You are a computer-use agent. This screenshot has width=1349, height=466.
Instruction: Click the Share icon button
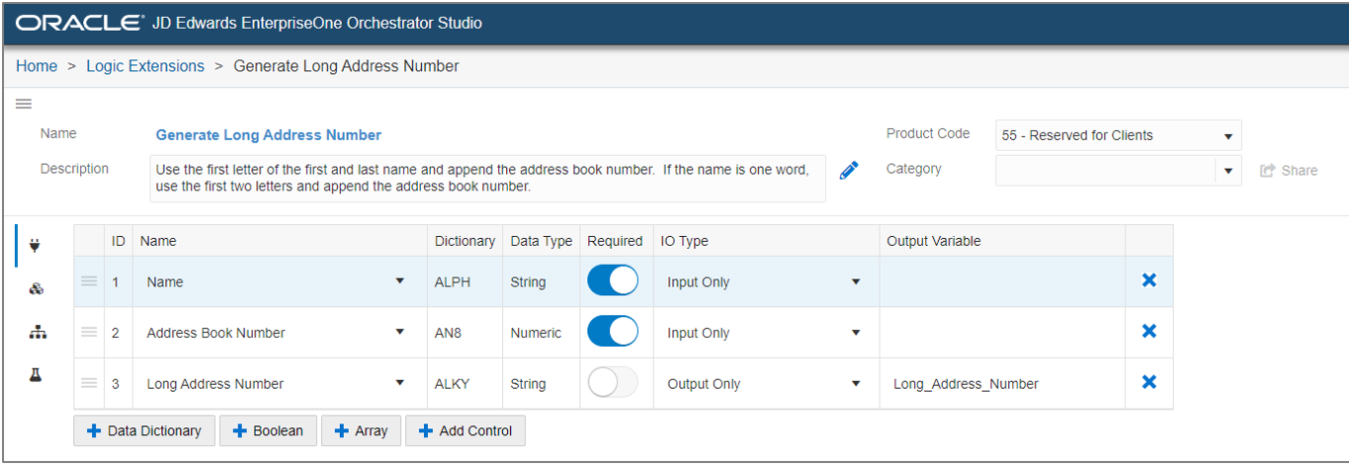1289,170
